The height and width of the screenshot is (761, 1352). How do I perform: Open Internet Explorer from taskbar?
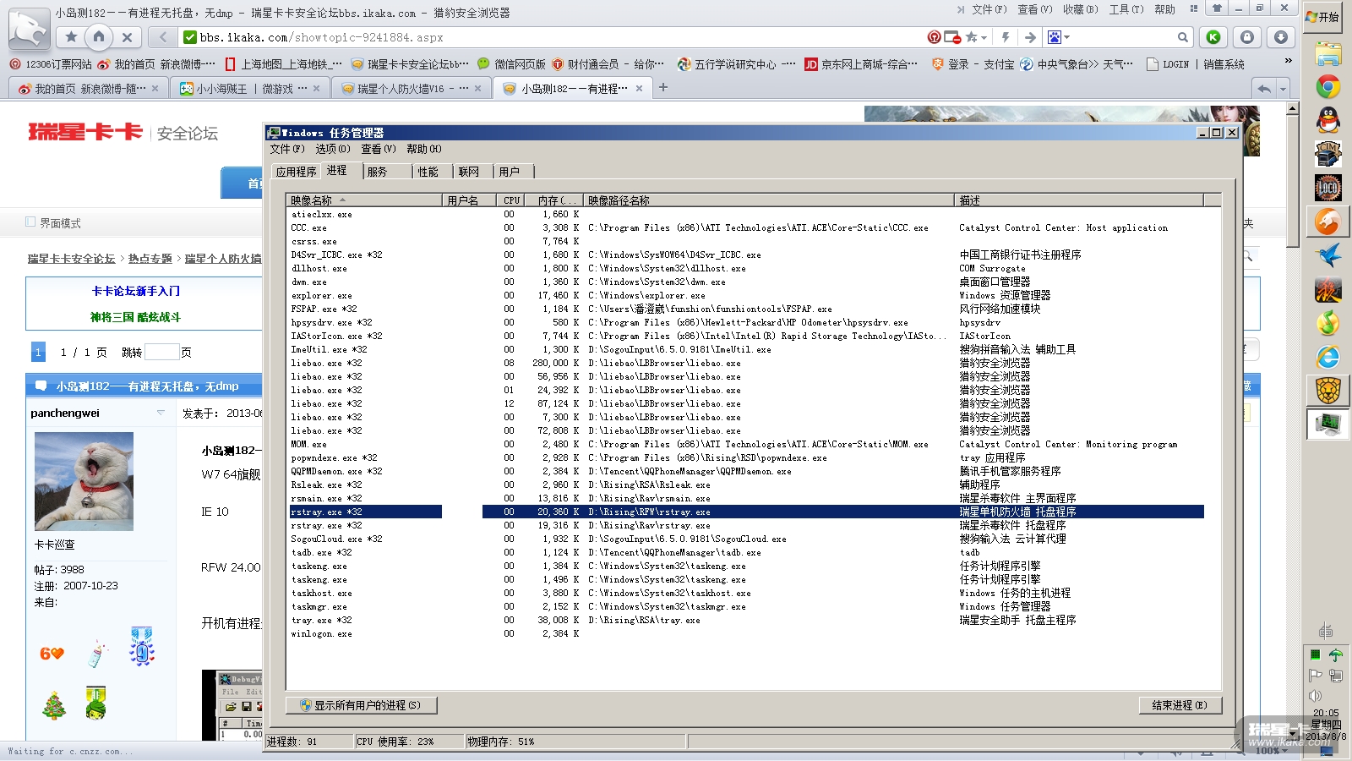click(x=1328, y=357)
